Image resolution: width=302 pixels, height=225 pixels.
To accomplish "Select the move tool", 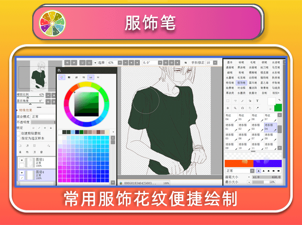I will [x=228, y=108].
